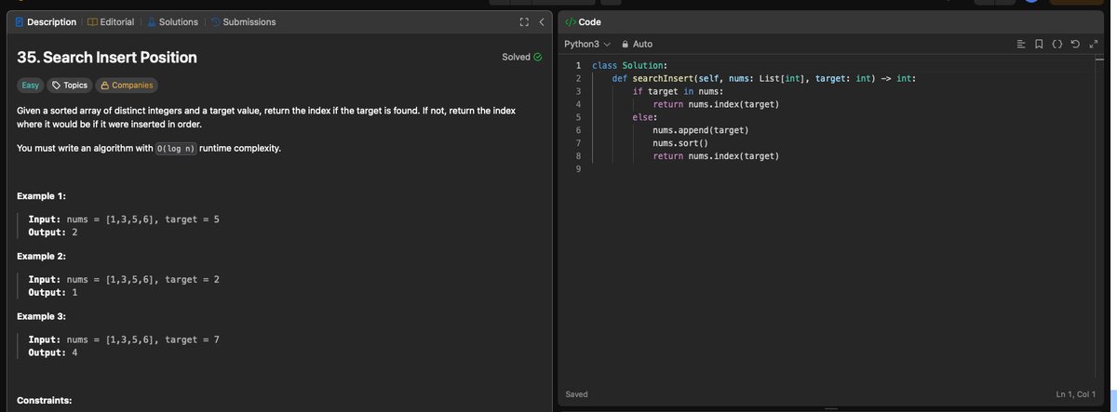
Task: Click the green Solved checkmark icon
Action: point(537,57)
